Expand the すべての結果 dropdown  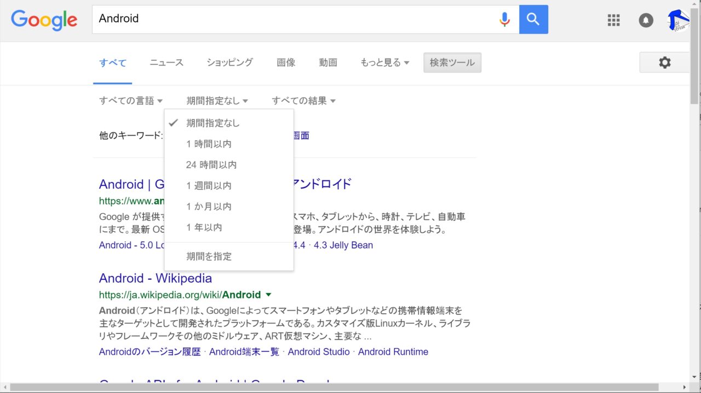tap(303, 101)
